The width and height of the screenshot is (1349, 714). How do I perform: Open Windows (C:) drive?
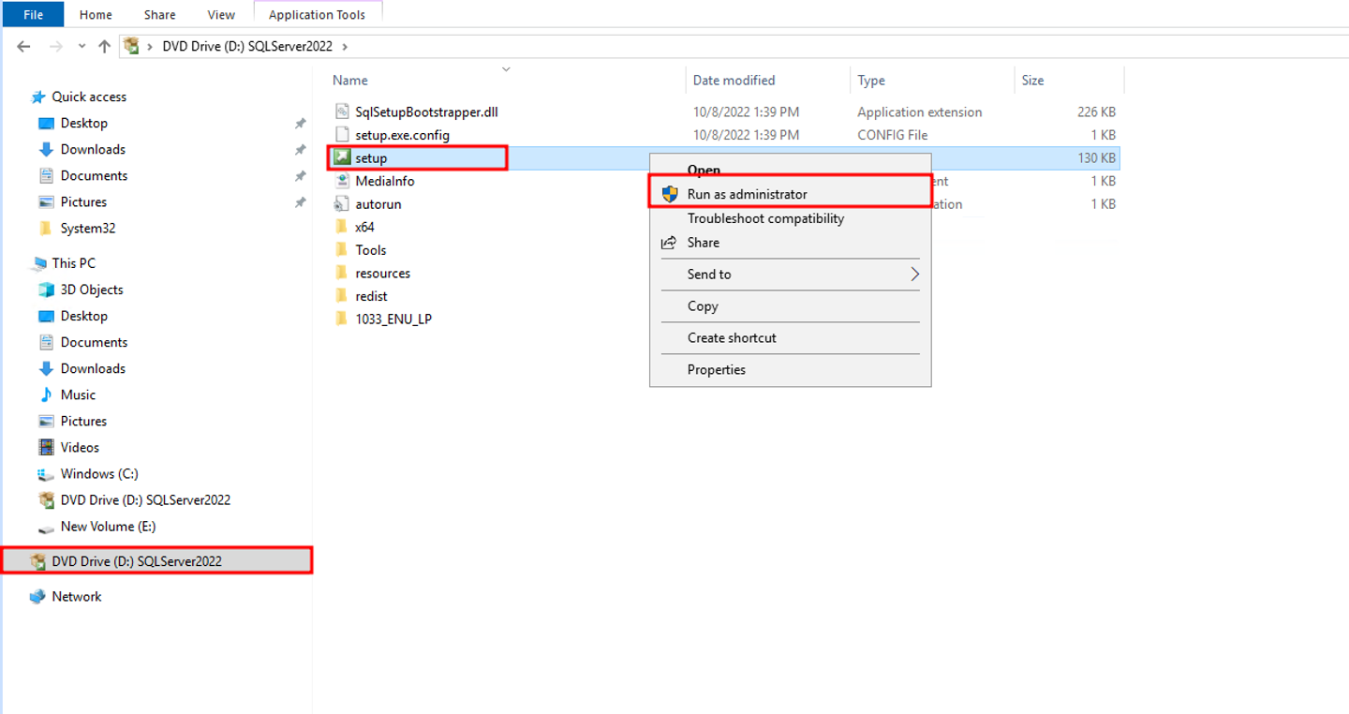point(99,473)
